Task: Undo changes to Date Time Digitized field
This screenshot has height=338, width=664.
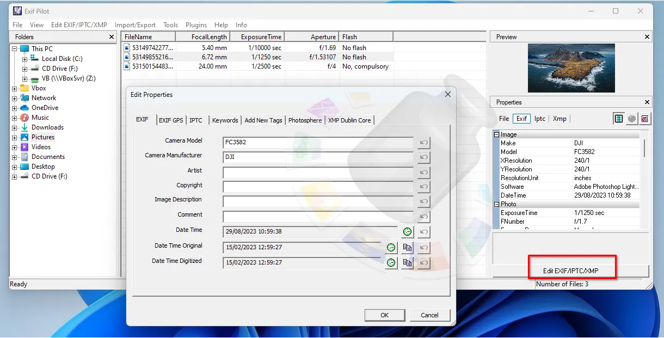Action: pos(424,263)
